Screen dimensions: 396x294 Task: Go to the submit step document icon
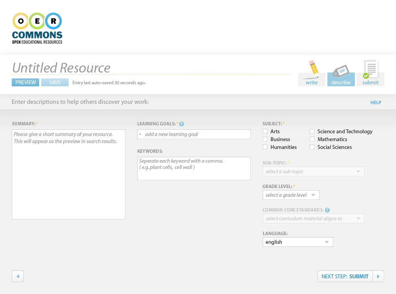(370, 70)
